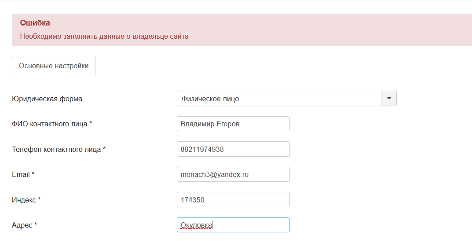Click the Адрес field label
The image size is (472, 250).
tap(22, 225)
